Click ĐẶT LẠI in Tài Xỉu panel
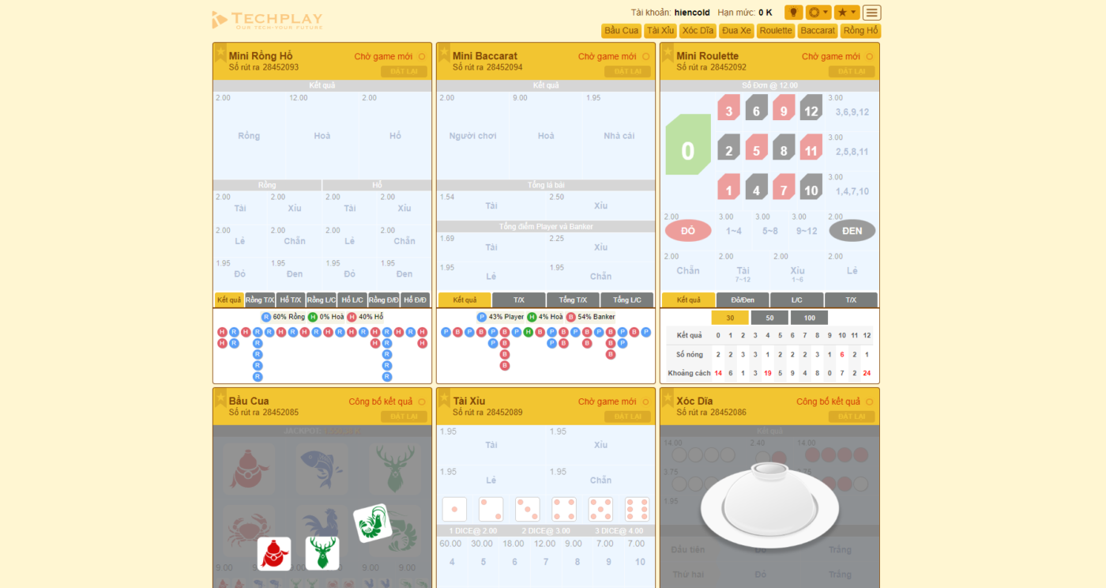1106x588 pixels. tap(627, 416)
